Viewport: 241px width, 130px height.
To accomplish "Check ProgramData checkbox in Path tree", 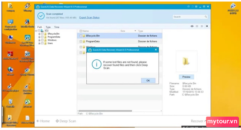I will [42, 37].
